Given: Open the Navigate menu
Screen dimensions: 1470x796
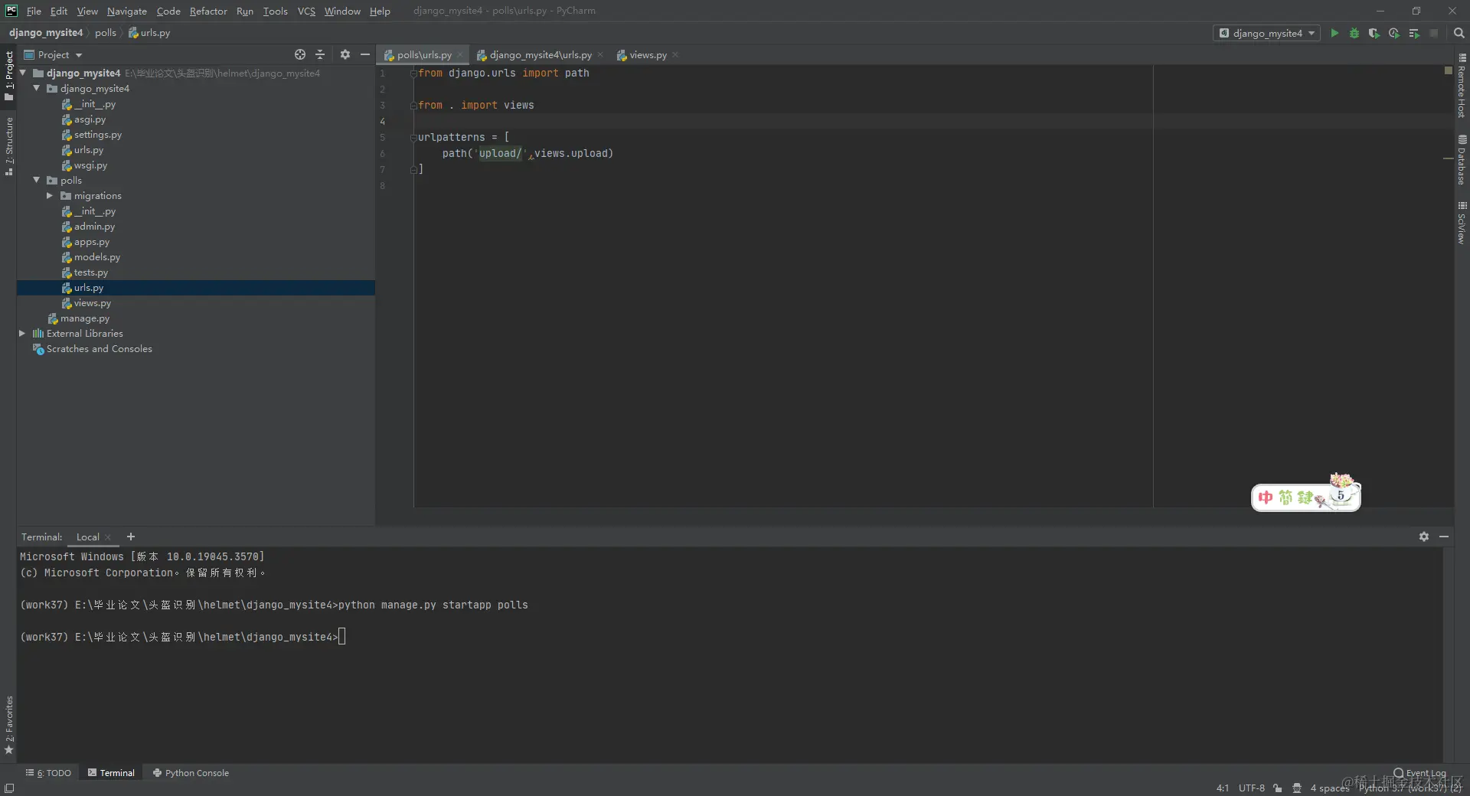Looking at the screenshot, I should 127,11.
